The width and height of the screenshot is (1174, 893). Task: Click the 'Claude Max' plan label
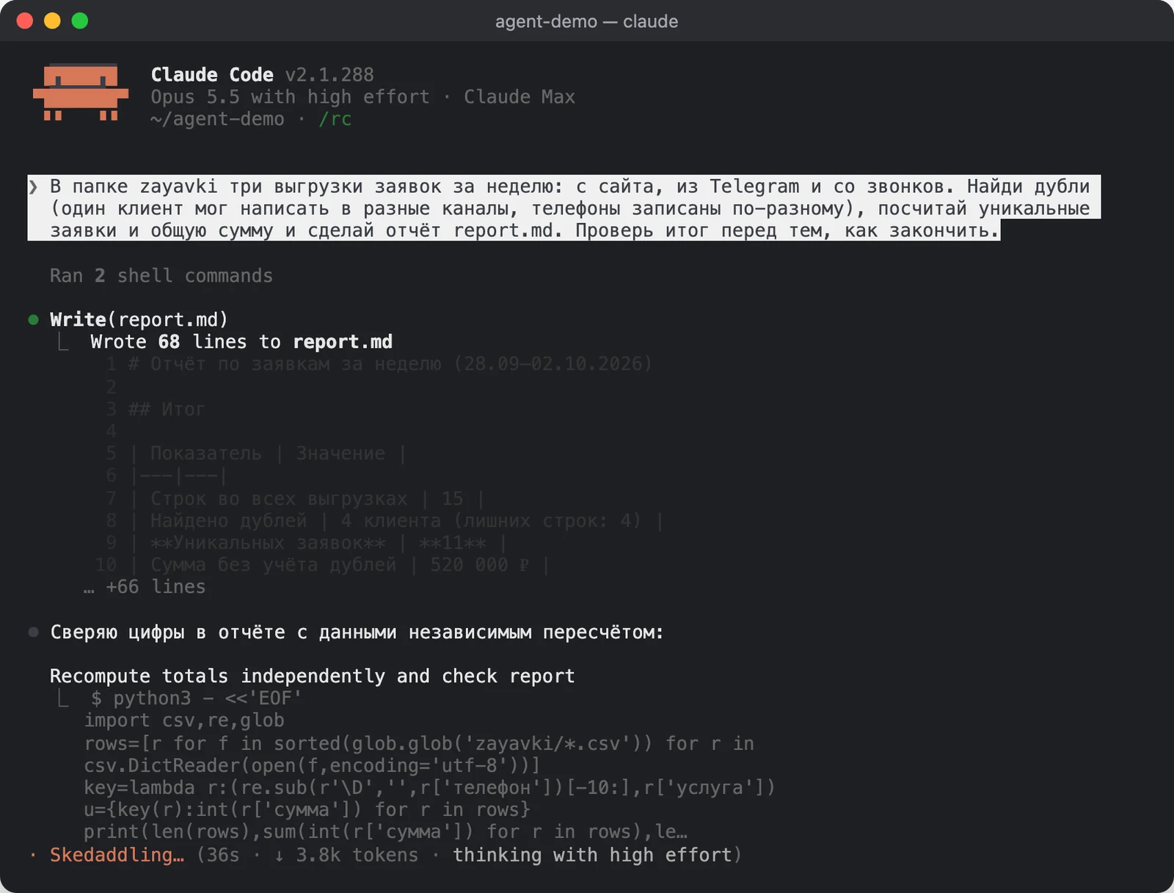[x=519, y=97]
